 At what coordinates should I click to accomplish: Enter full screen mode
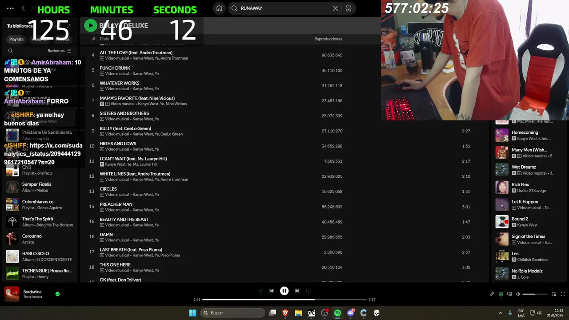pos(563,294)
